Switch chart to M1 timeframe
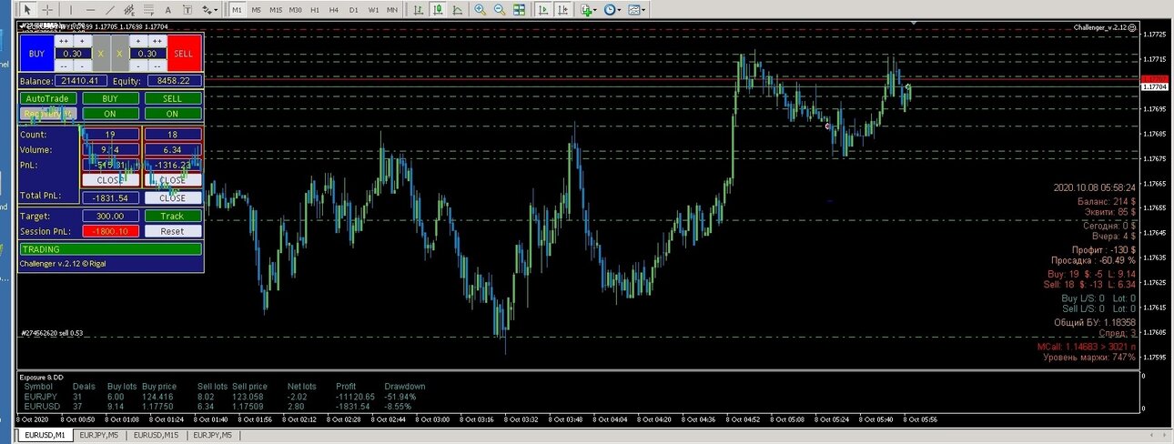This screenshot has width=1174, height=444. tap(237, 9)
